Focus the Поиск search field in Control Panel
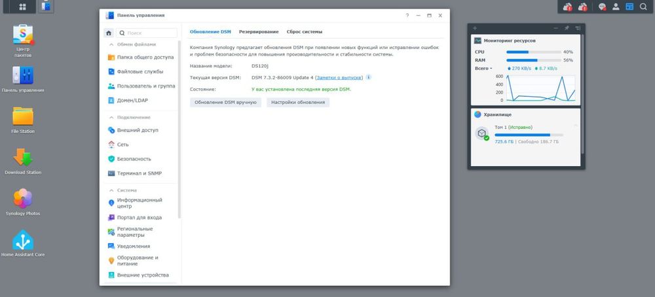 click(x=147, y=33)
